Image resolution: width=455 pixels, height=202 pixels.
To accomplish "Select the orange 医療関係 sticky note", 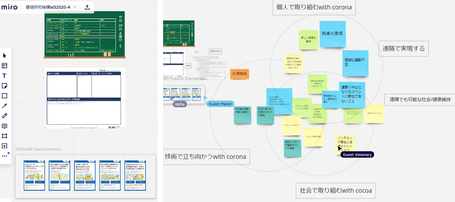I will (240, 74).
